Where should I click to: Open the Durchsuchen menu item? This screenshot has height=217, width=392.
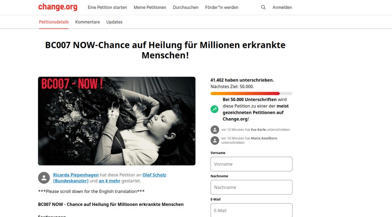186,8
